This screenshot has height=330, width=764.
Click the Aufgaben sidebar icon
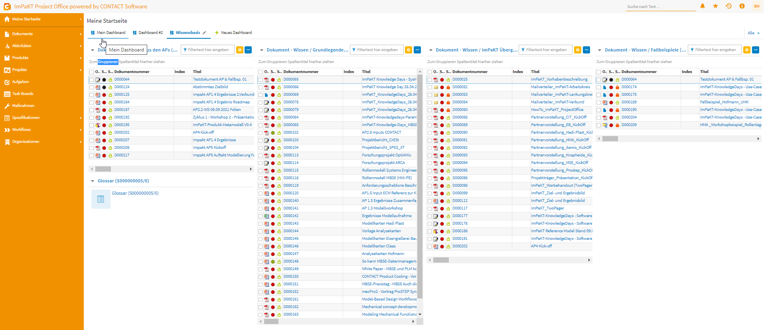point(7,82)
